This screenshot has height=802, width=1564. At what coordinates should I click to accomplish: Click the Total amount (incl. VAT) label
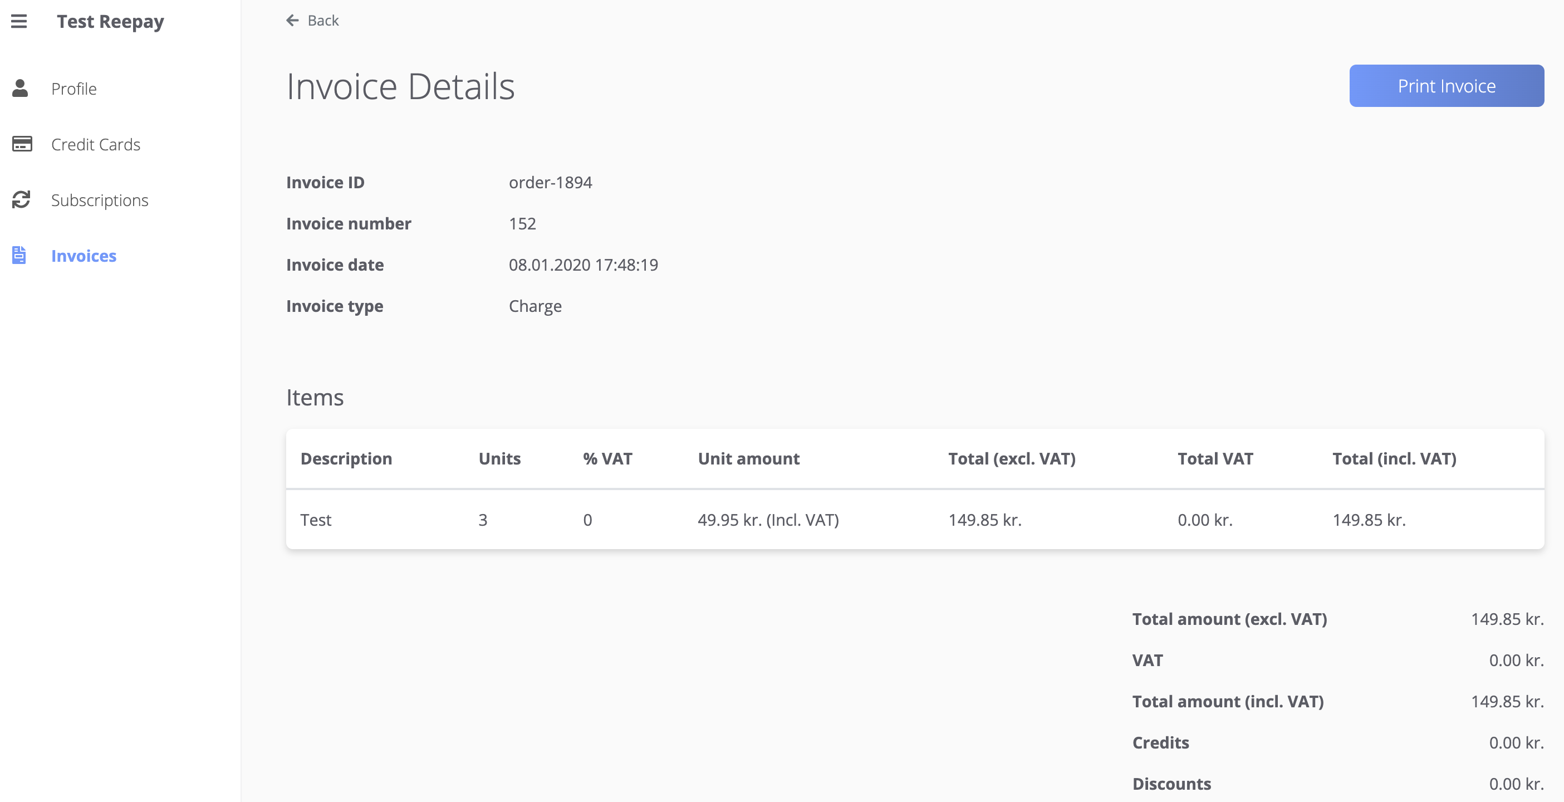(1228, 701)
